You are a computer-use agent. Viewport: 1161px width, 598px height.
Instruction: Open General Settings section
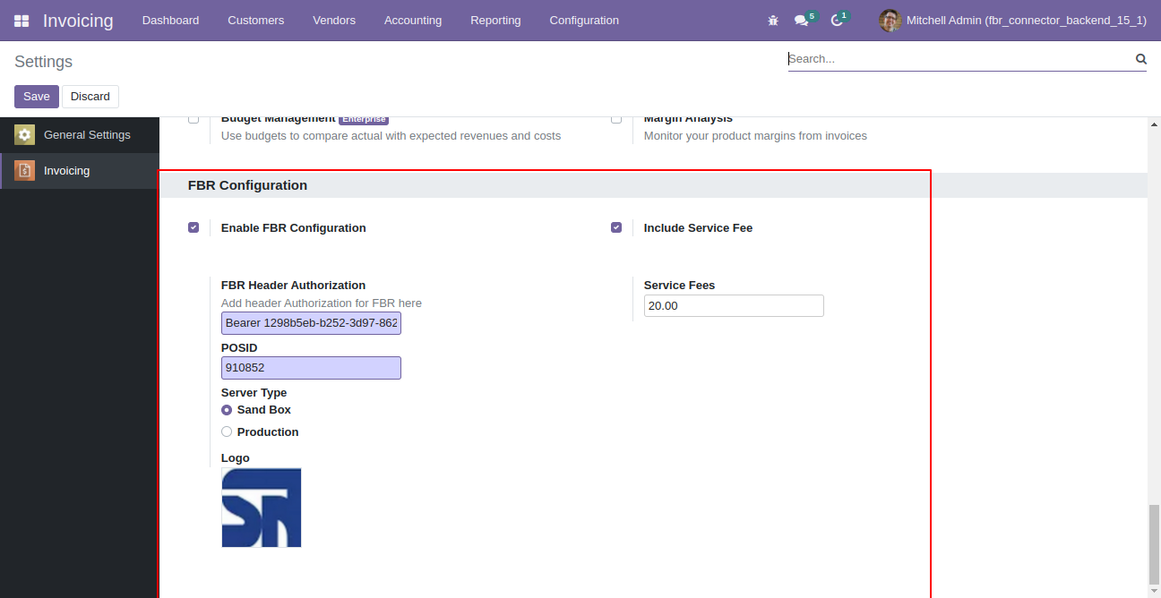pos(80,135)
